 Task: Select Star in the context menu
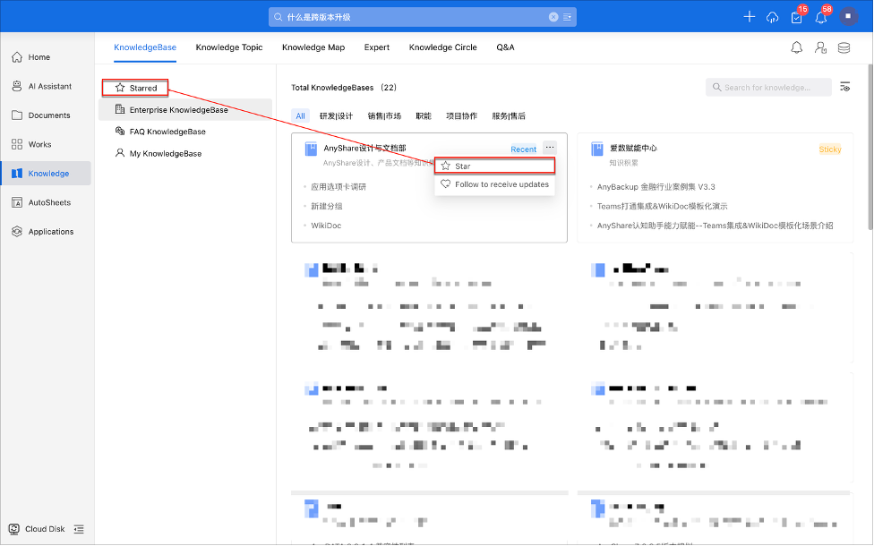[x=494, y=166]
